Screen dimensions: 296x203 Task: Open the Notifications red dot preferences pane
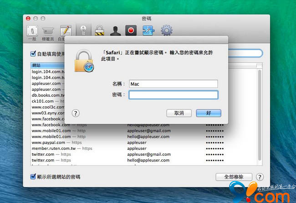coord(132,31)
